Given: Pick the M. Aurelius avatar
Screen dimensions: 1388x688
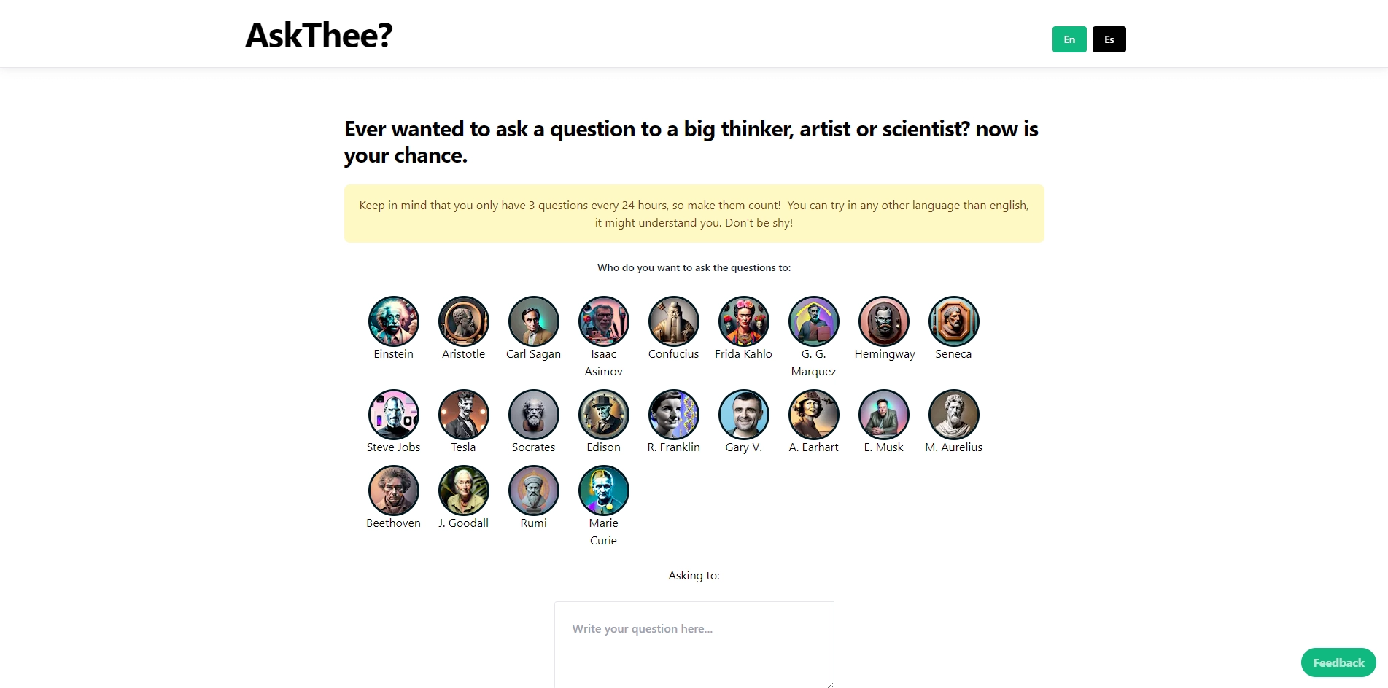Looking at the screenshot, I should pyautogui.click(x=954, y=415).
